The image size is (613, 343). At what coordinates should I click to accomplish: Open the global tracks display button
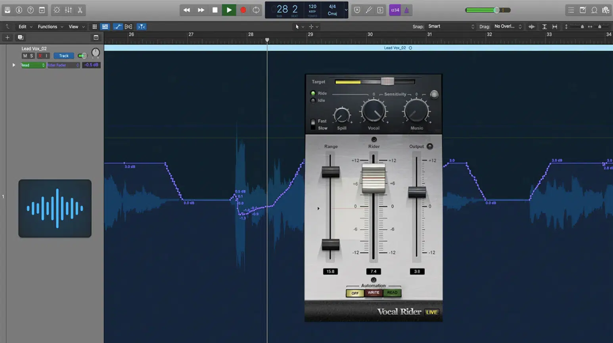(96, 37)
